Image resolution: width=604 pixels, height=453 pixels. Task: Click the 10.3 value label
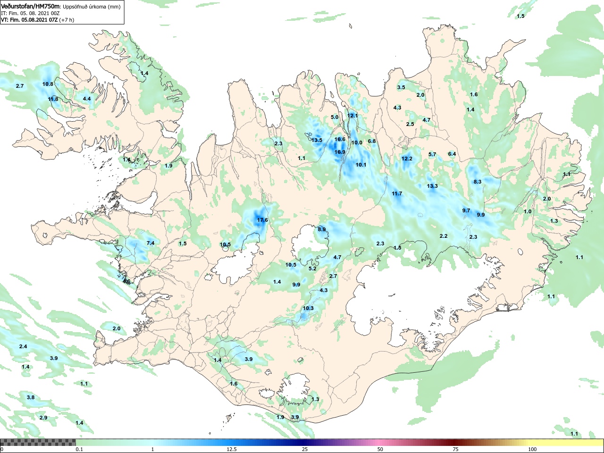tap(308, 308)
